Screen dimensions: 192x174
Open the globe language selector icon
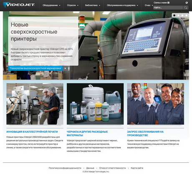[x=187, y=3]
